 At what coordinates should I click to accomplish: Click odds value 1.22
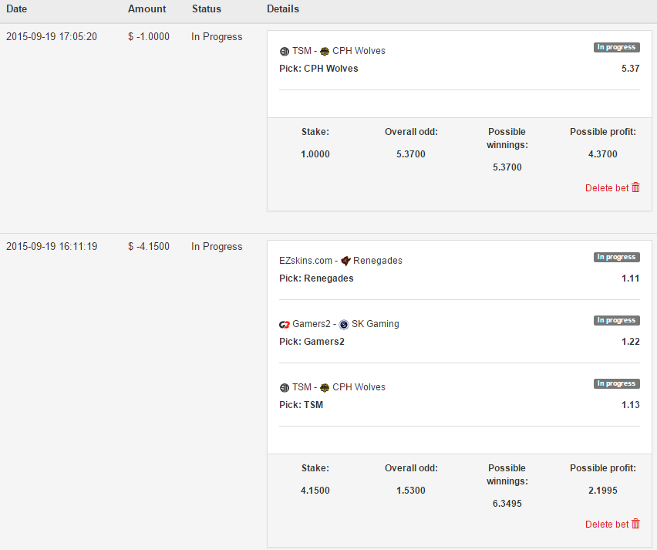tap(631, 341)
